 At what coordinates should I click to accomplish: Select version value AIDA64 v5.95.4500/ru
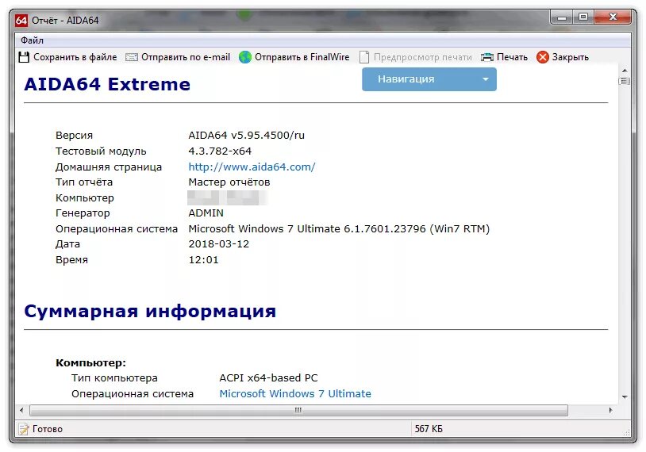246,136
